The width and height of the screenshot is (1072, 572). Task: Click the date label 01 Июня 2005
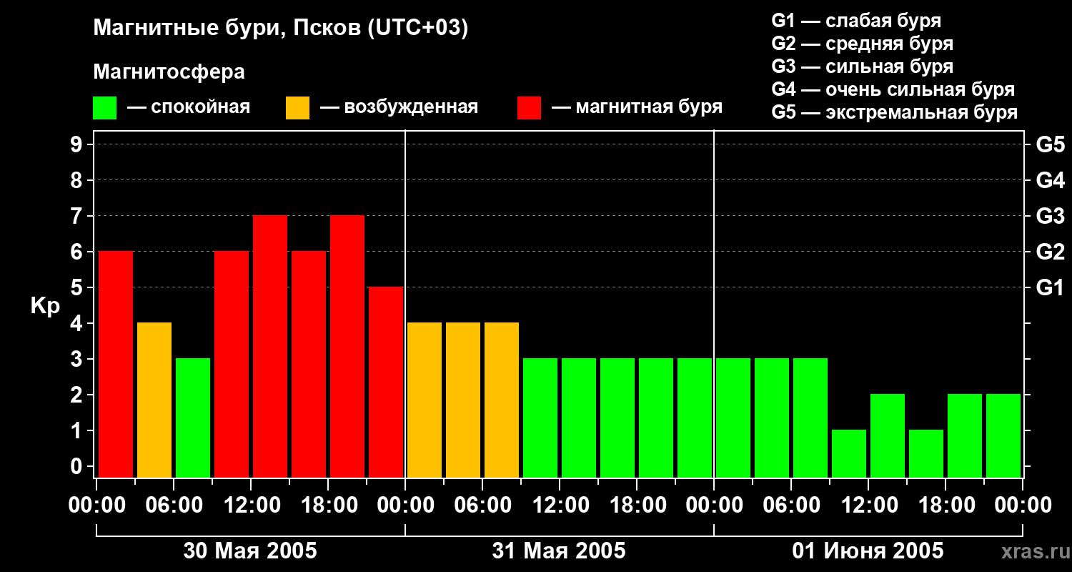pyautogui.click(x=868, y=551)
